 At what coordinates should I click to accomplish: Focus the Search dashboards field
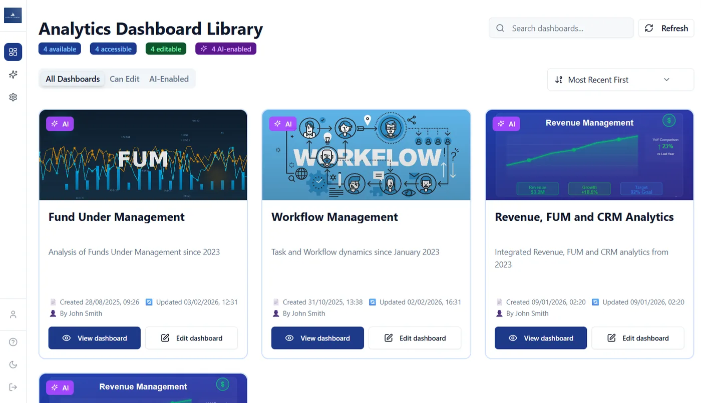pos(561,28)
